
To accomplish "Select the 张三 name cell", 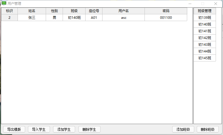I will 32,17.
